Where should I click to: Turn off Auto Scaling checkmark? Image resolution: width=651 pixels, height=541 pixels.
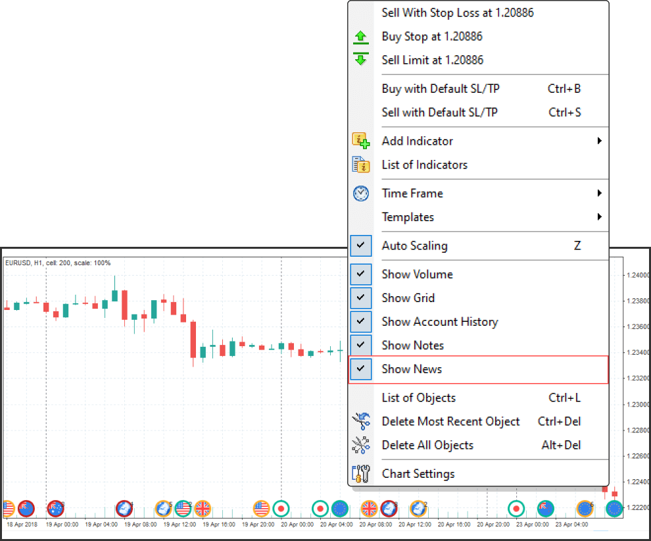(x=361, y=245)
